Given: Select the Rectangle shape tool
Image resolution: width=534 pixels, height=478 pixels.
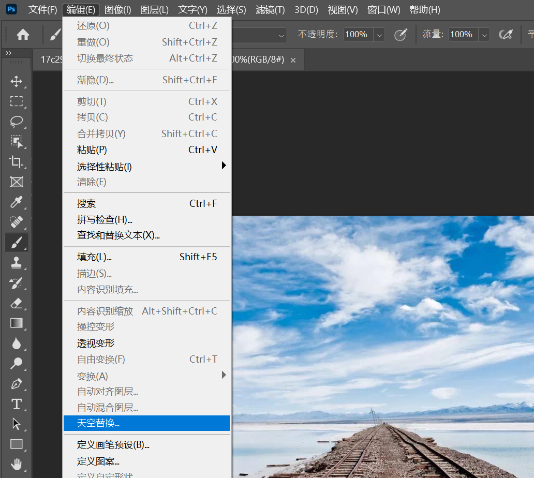Looking at the screenshot, I should click(17, 444).
